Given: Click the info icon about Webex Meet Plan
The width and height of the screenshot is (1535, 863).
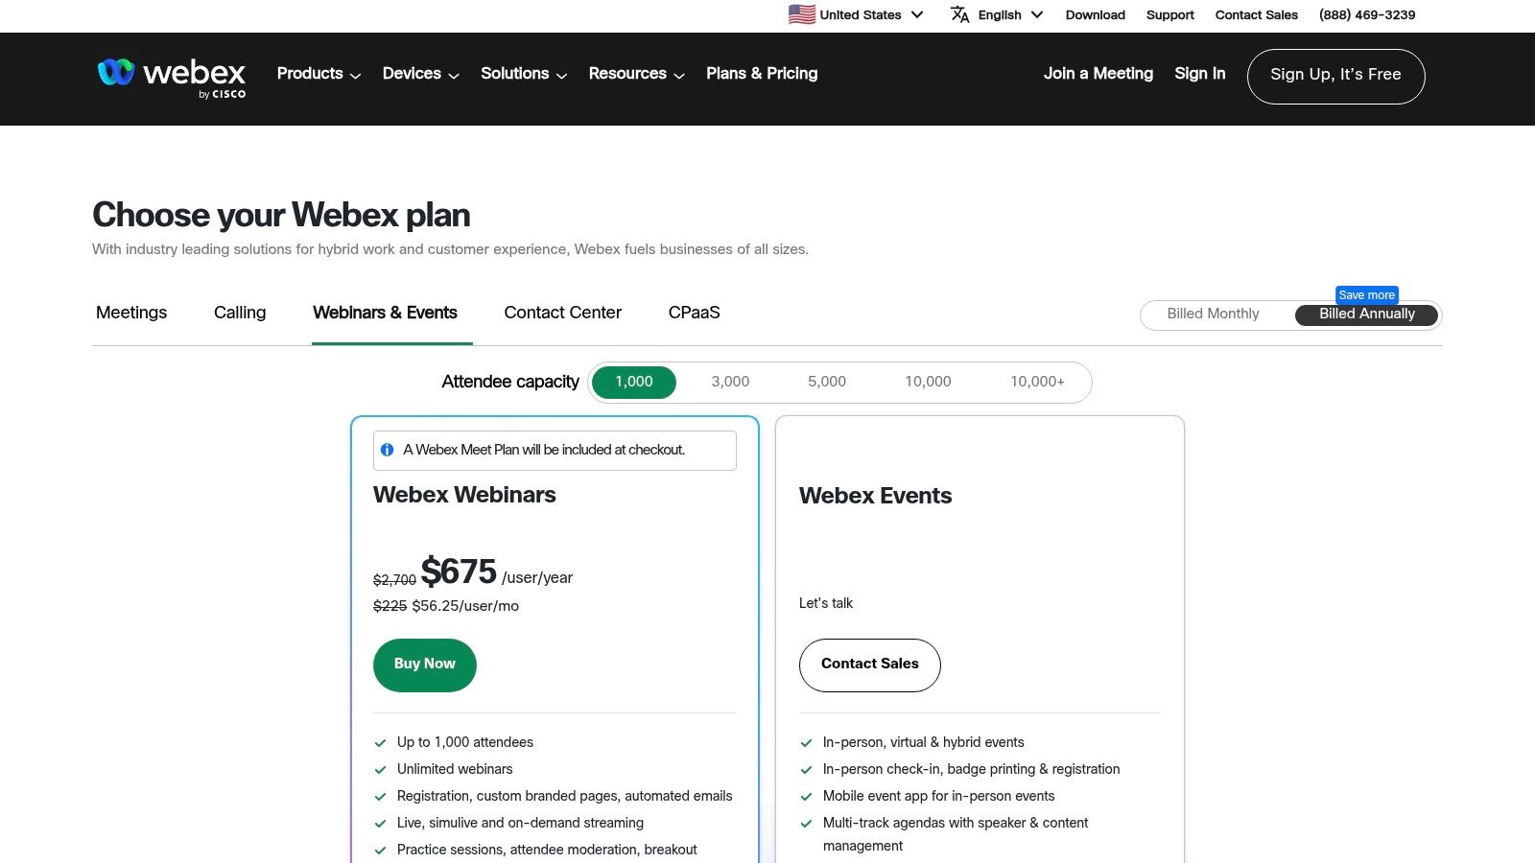Looking at the screenshot, I should coord(388,450).
